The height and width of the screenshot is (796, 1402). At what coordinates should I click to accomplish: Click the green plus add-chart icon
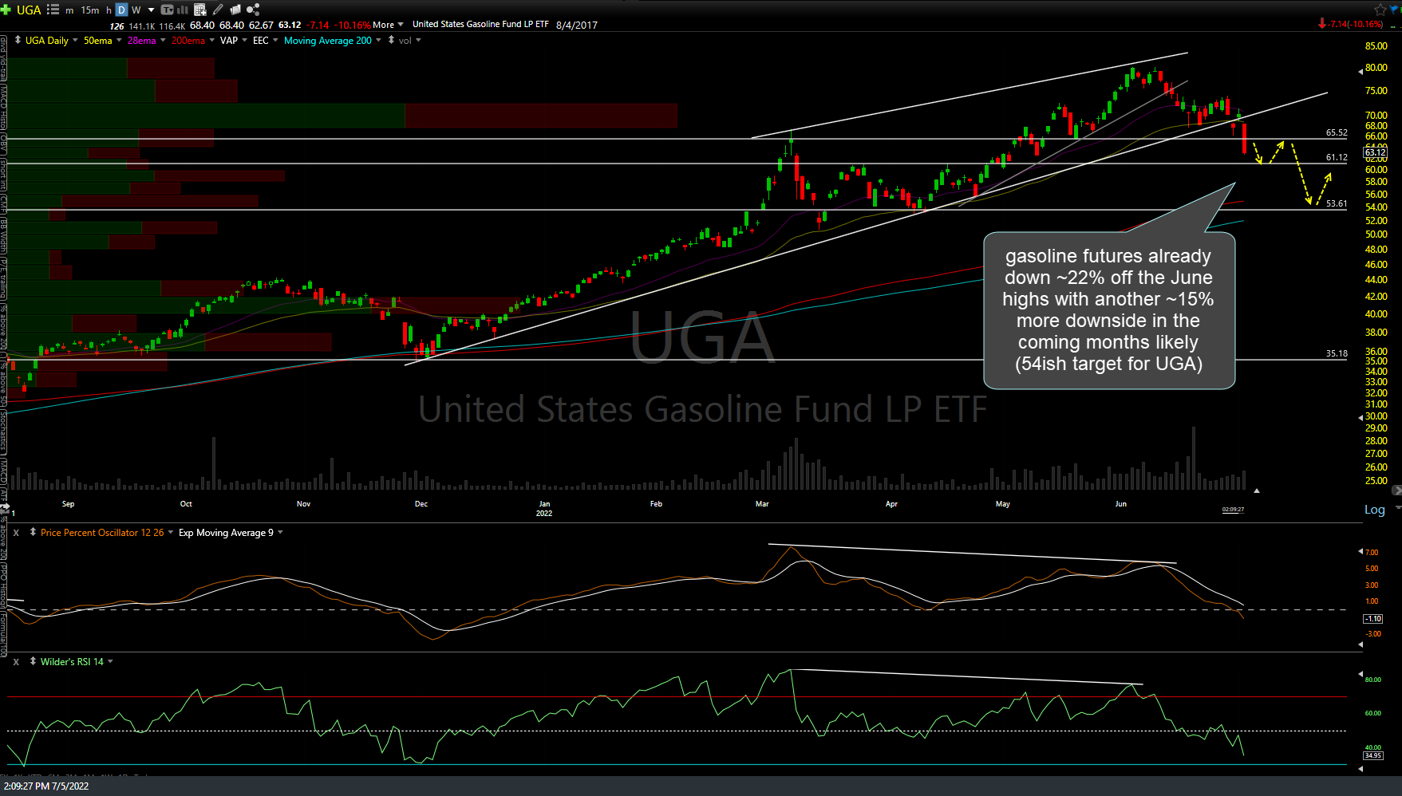6,10
